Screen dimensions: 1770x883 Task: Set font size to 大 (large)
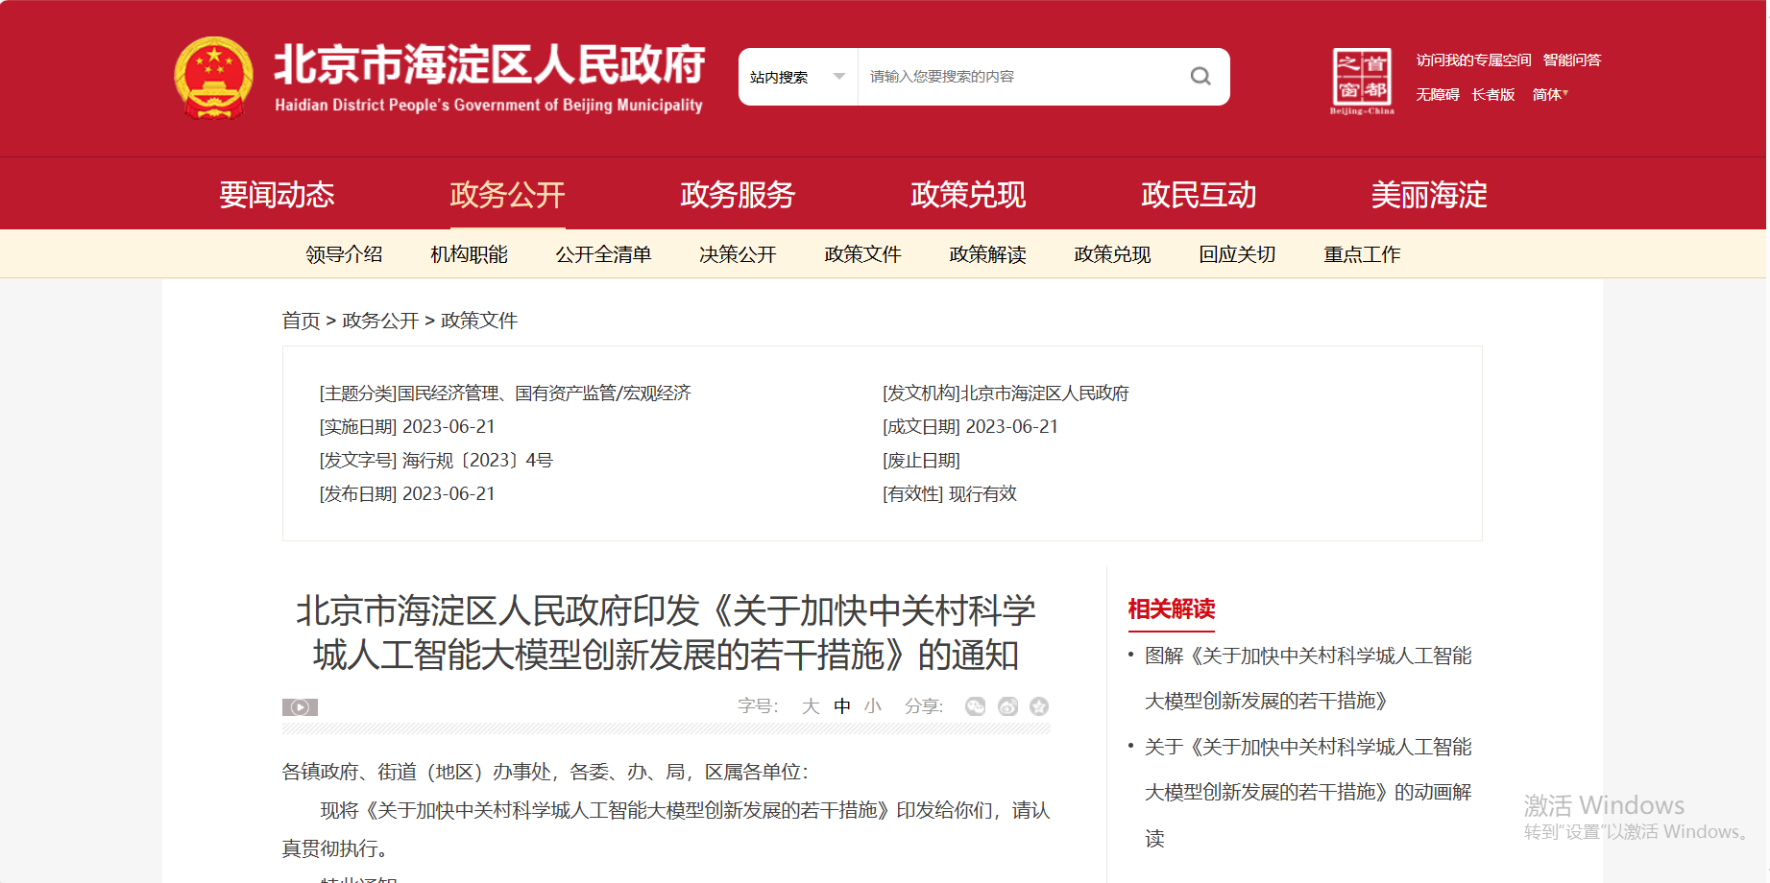click(811, 706)
